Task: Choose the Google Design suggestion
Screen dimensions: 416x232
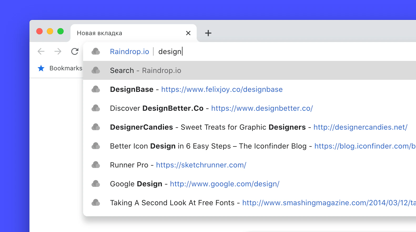Action: [250, 184]
